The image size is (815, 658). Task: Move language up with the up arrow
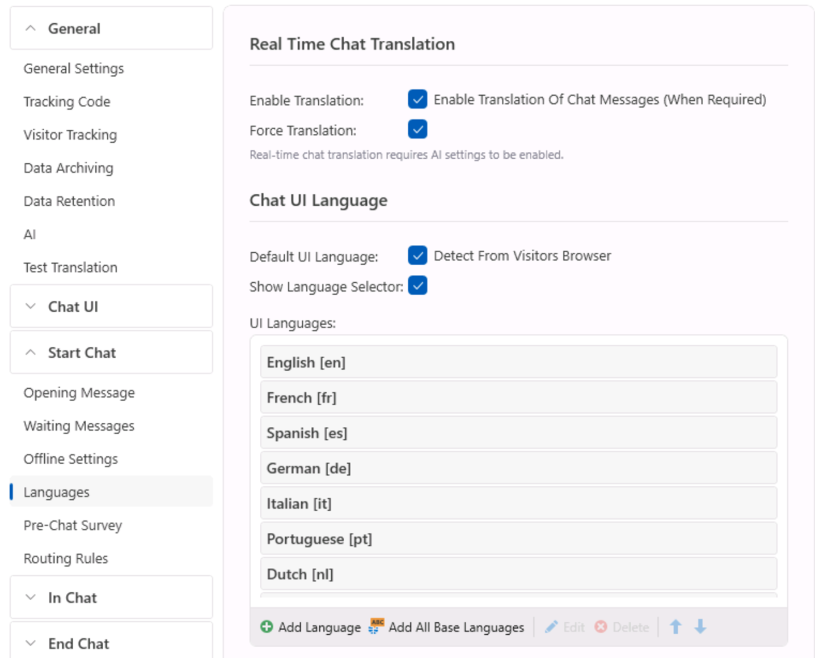675,627
